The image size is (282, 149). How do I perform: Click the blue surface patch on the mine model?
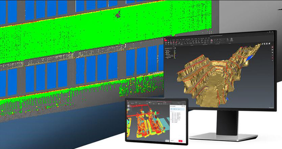250,56
